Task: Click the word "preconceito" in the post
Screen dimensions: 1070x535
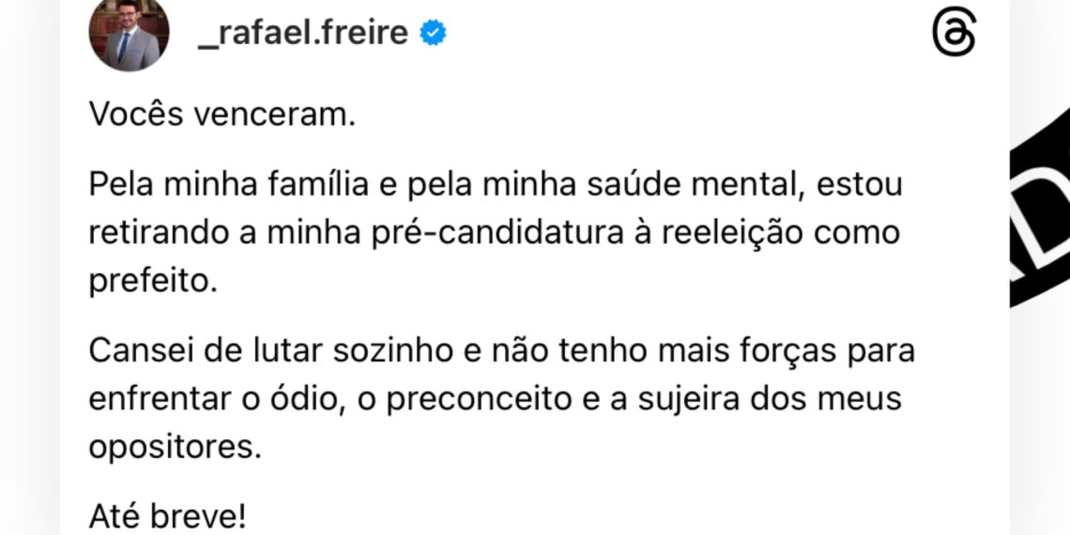Action: tap(479, 400)
